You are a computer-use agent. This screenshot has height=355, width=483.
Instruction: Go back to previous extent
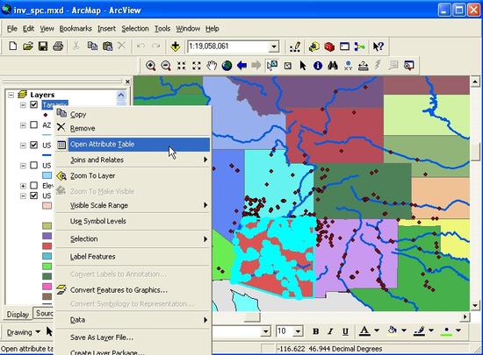[241, 66]
